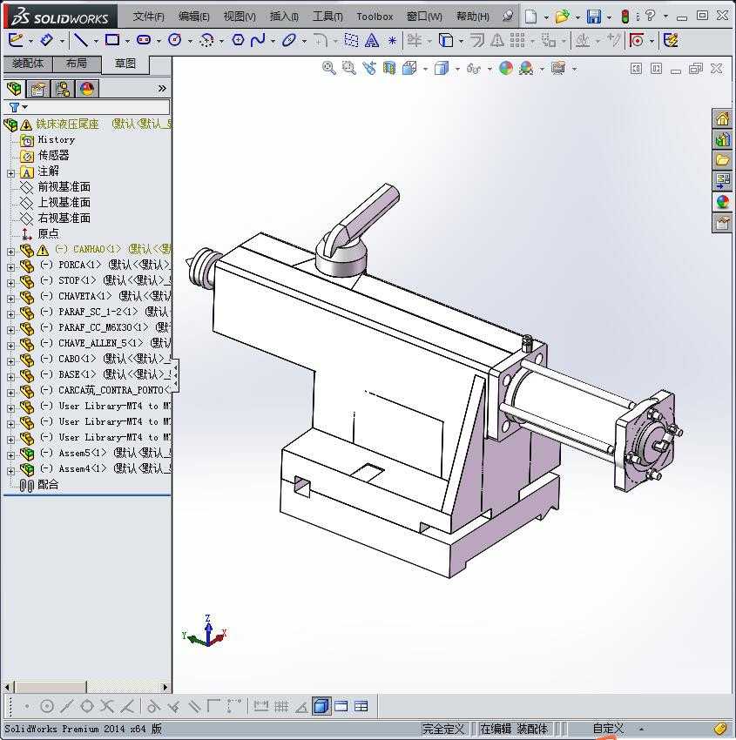The width and height of the screenshot is (736, 740).
Task: Click the Convert Entities tool
Action: (446, 40)
